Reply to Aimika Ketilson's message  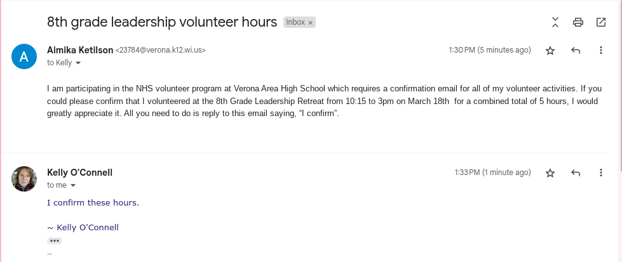(x=576, y=50)
